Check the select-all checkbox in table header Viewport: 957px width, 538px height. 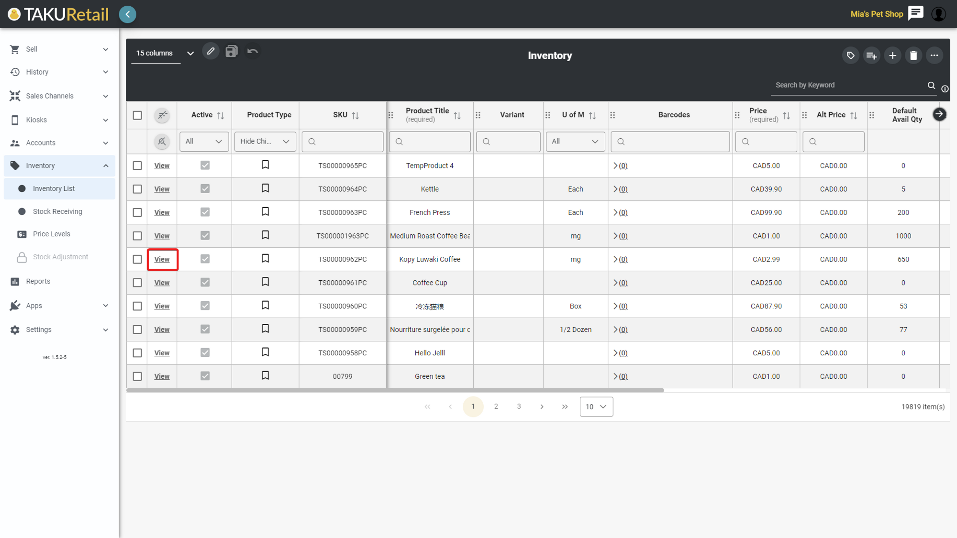point(137,115)
